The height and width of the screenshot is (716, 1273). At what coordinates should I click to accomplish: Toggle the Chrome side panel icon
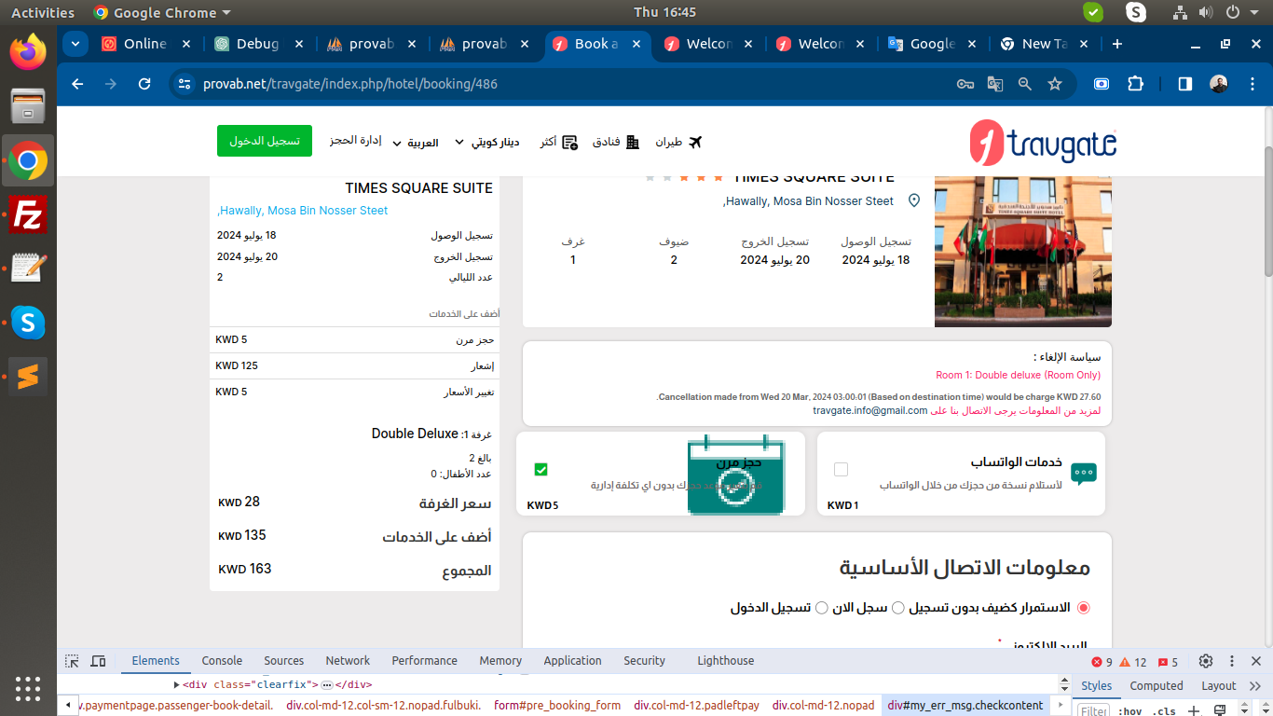pos(1184,84)
